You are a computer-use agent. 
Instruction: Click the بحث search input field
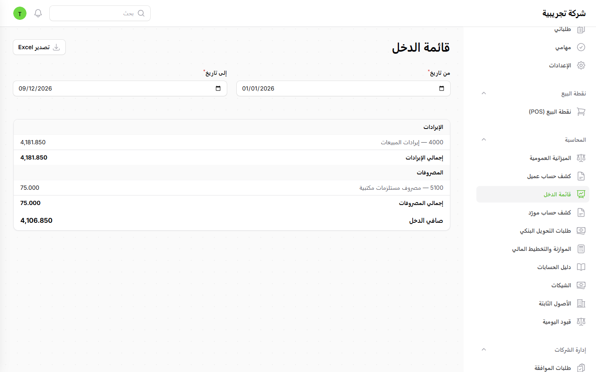pyautogui.click(x=100, y=13)
